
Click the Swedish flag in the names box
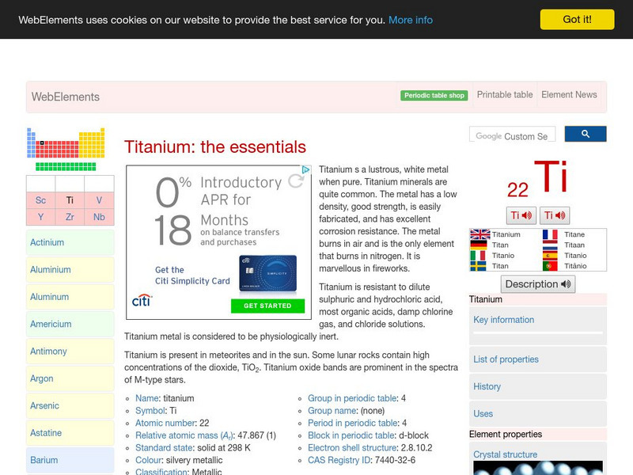click(x=479, y=266)
